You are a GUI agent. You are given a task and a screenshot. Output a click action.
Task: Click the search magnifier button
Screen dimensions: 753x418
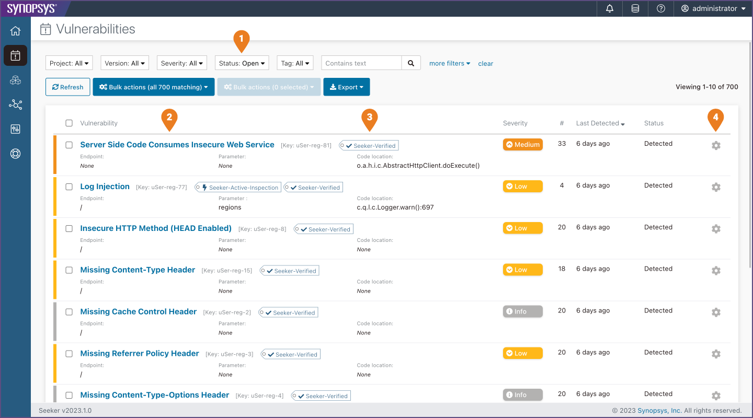pyautogui.click(x=411, y=63)
